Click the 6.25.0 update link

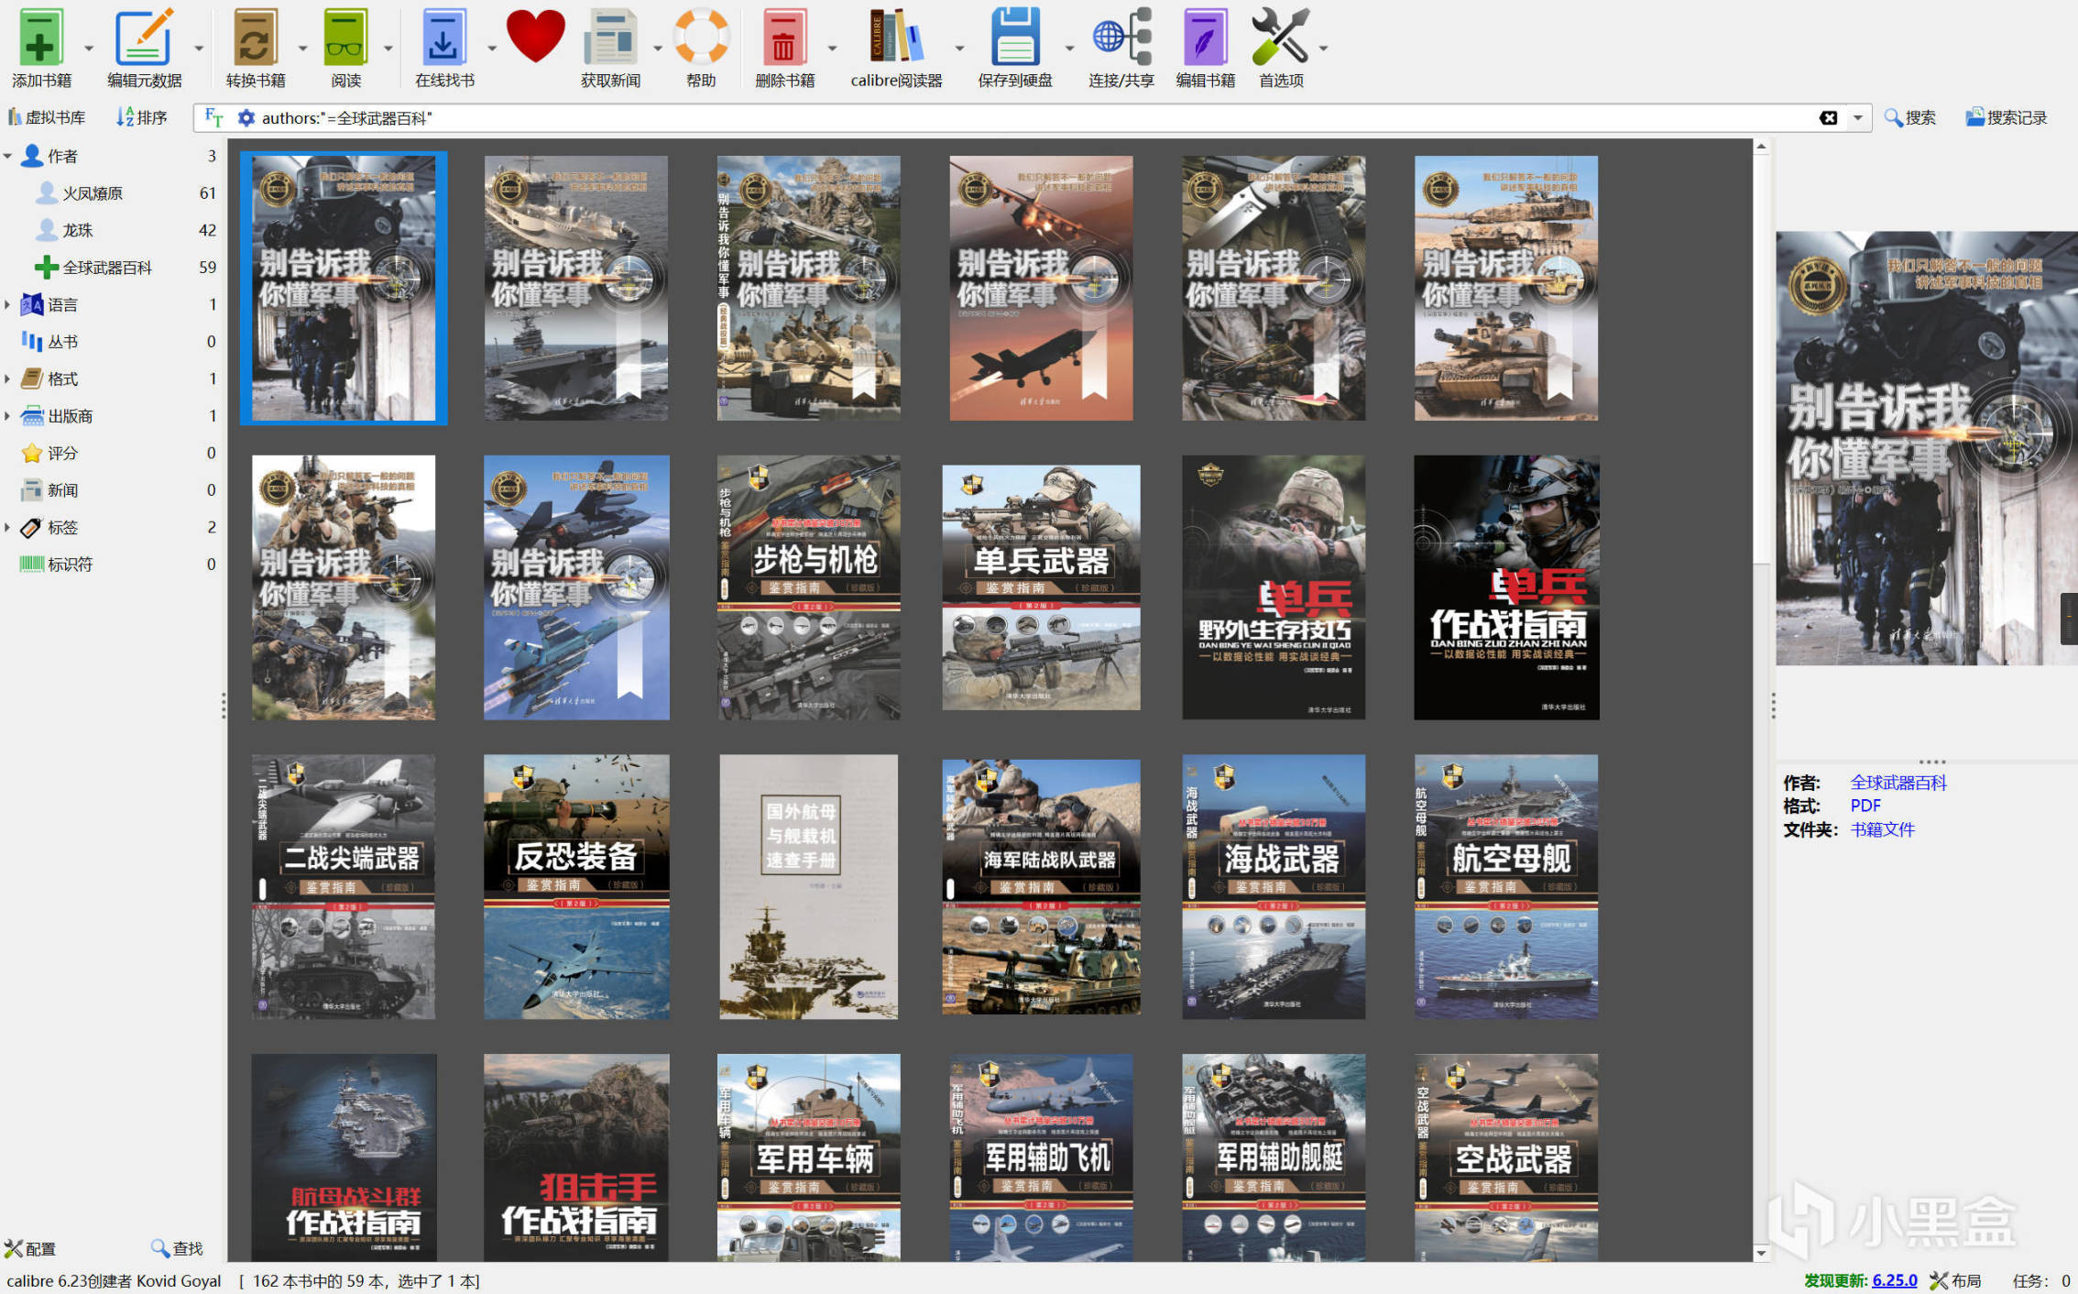(x=1894, y=1280)
